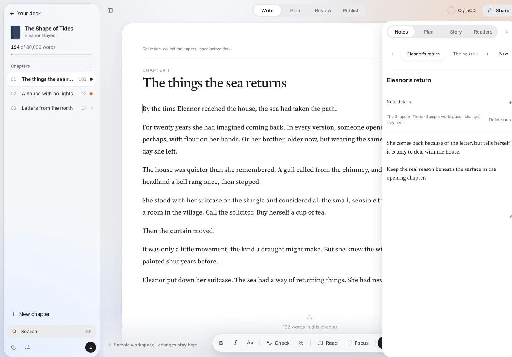This screenshot has width=512, height=357.
Task: Select the Notes tab in the side panel
Action: click(401, 32)
